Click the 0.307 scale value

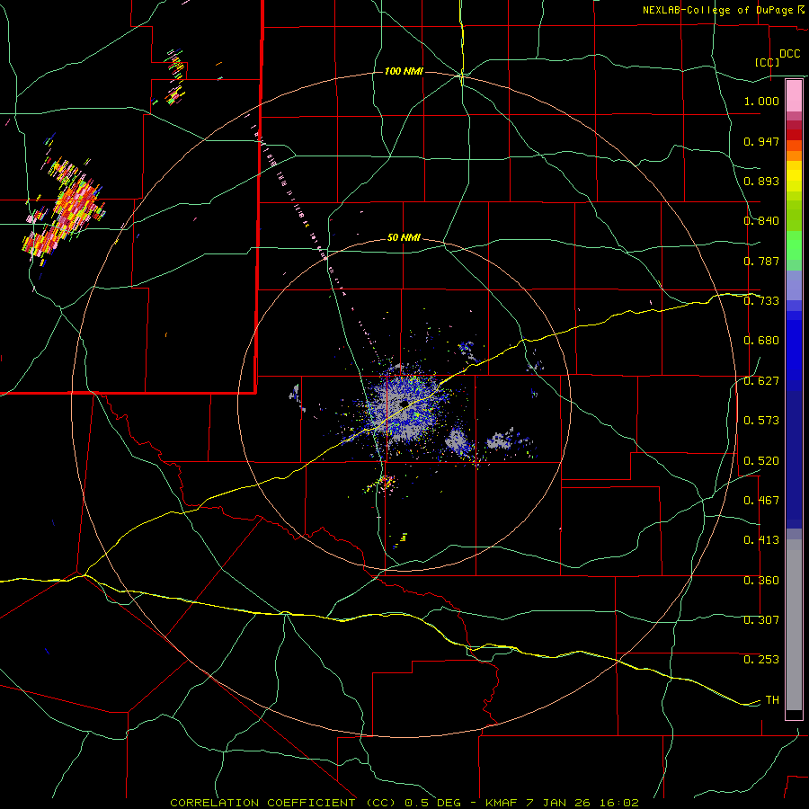[x=761, y=620]
